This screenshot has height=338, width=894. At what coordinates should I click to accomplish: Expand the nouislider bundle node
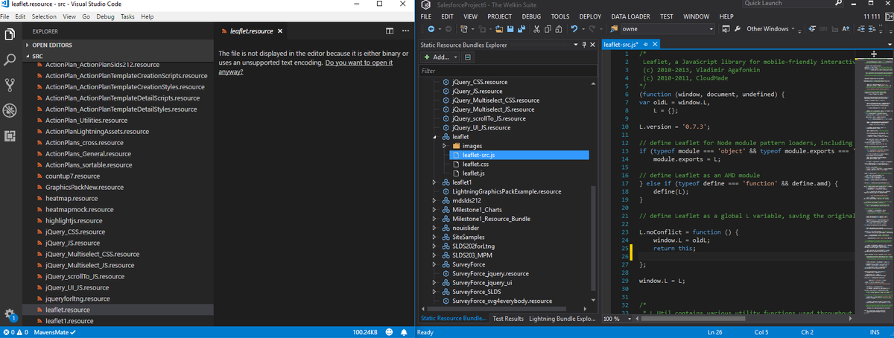click(436, 228)
